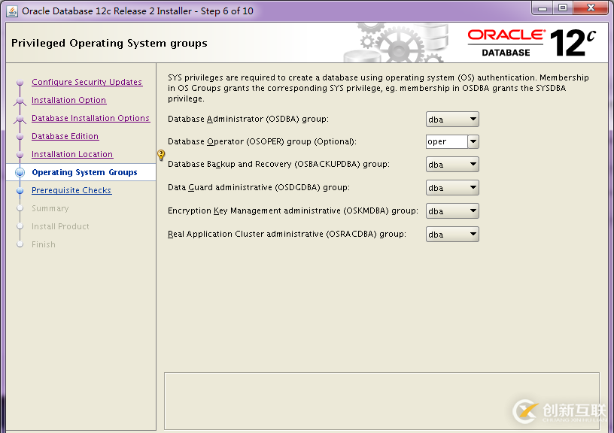Image resolution: width=614 pixels, height=433 pixels.
Task: Click the Database Backup and Recovery group label
Action: pos(278,165)
